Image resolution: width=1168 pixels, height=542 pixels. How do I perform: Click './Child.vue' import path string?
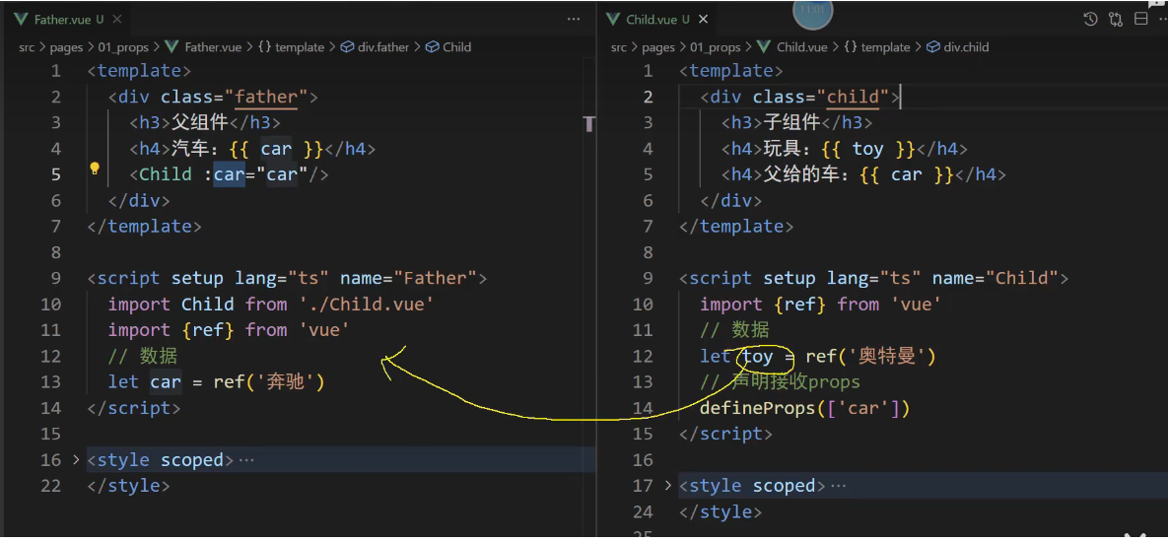(367, 304)
